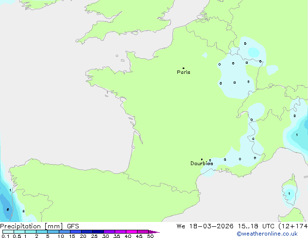This screenshot has width=308, height=238.
Task: Click the 1 mm value near Spain's coast
Action: click(x=10, y=190)
